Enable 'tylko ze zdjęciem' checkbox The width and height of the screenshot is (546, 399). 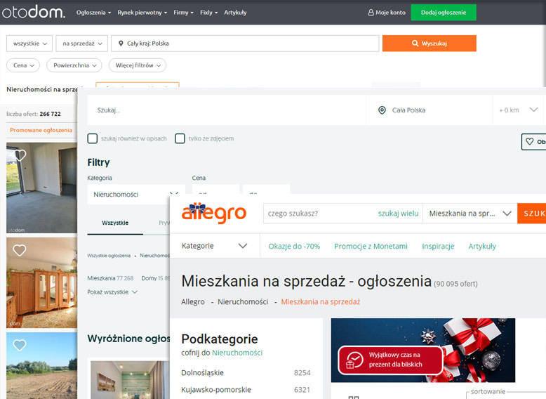(180, 138)
